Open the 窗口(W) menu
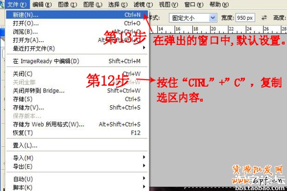The image size is (287, 191). coord(194,4)
